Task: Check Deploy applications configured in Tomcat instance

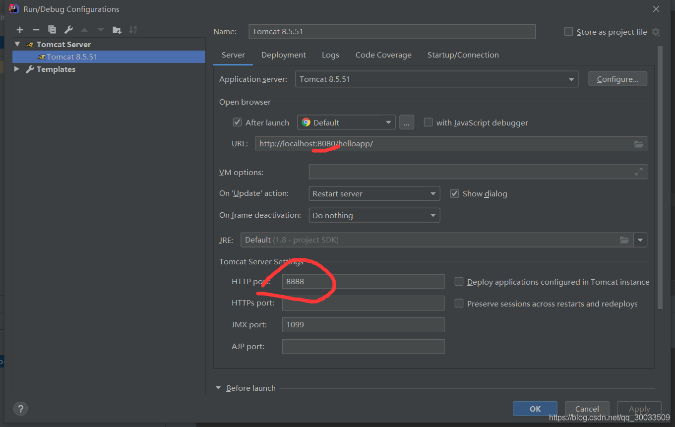Action: 459,282
